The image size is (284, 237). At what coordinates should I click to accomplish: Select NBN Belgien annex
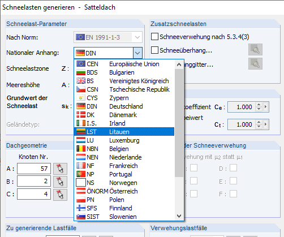click(124, 149)
